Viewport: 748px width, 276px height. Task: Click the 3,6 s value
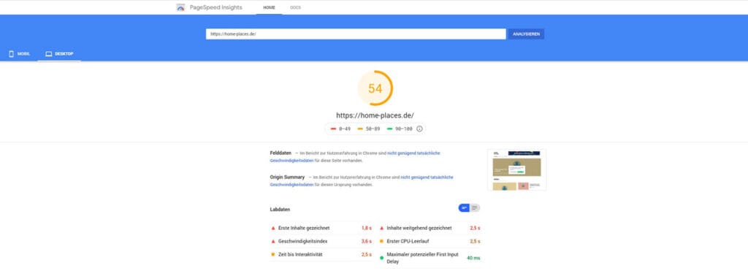(367, 241)
